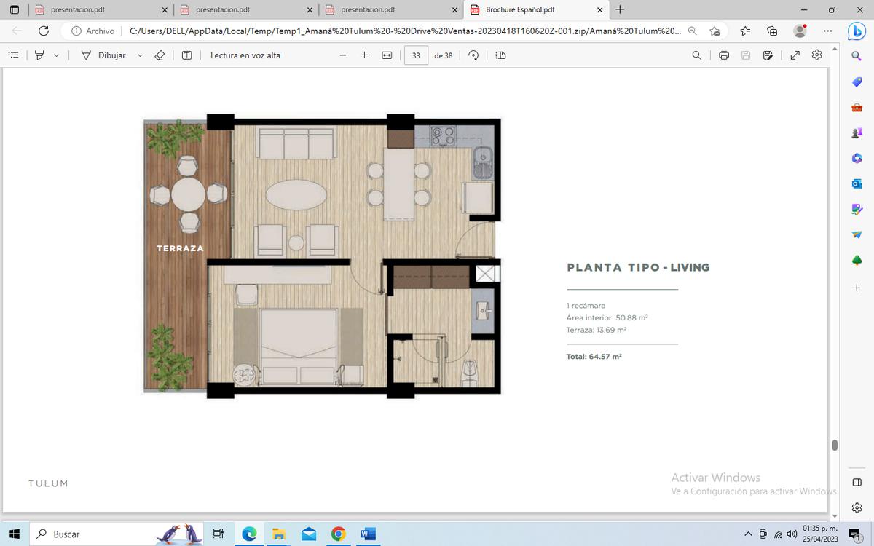Viewport: 874px width, 546px height.
Task: Open the Shopping tag sidebar icon
Action: pyautogui.click(x=857, y=82)
